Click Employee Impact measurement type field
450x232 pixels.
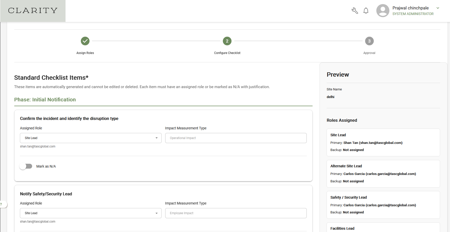236,213
